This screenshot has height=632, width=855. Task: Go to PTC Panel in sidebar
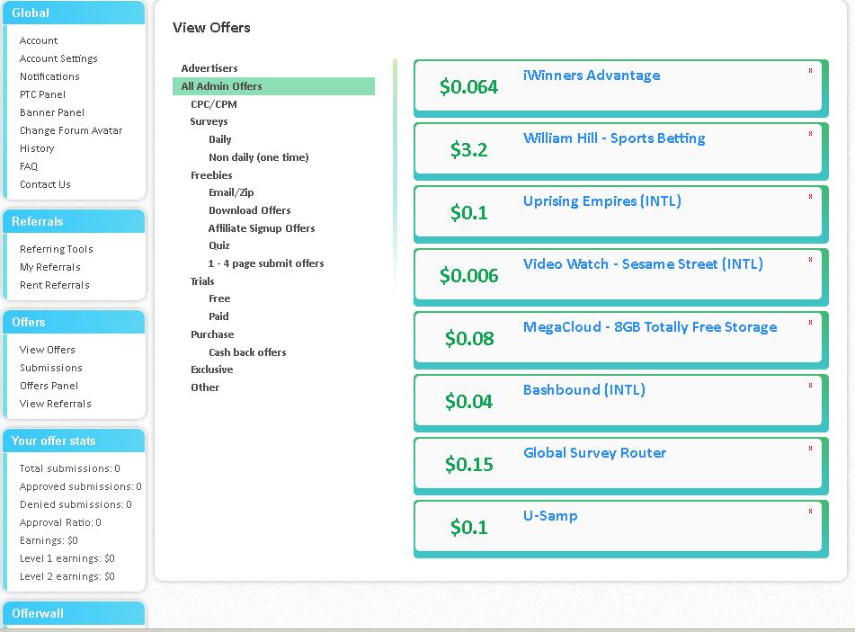[42, 94]
